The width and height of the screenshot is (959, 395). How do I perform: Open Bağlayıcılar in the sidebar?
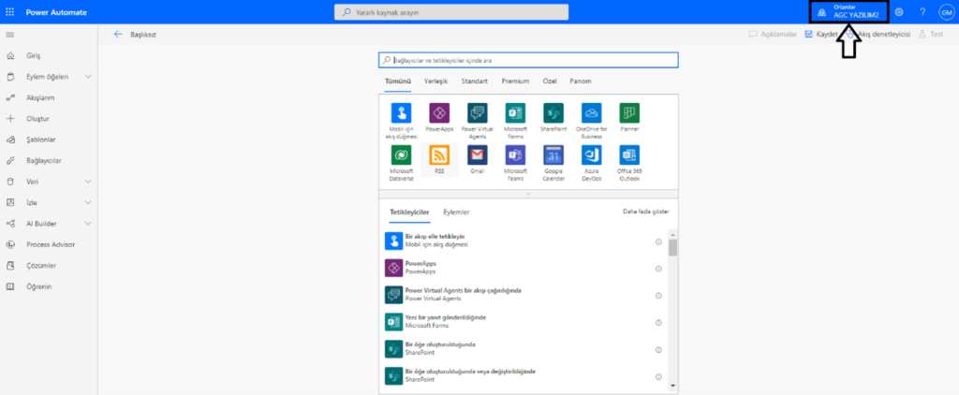pos(43,161)
